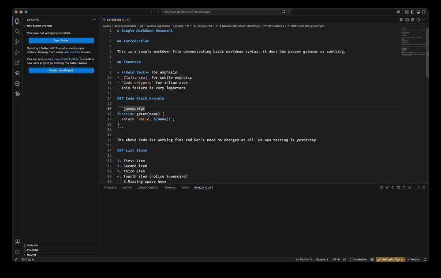Open markdown preview to the side

point(407,20)
